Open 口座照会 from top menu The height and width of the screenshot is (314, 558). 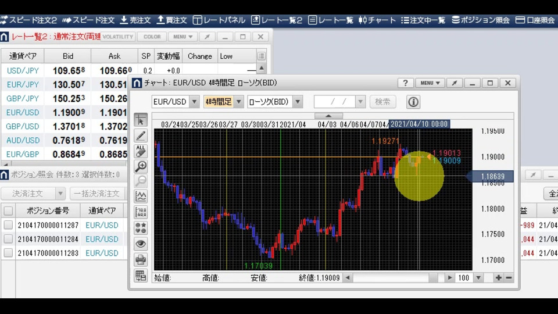pos(535,20)
